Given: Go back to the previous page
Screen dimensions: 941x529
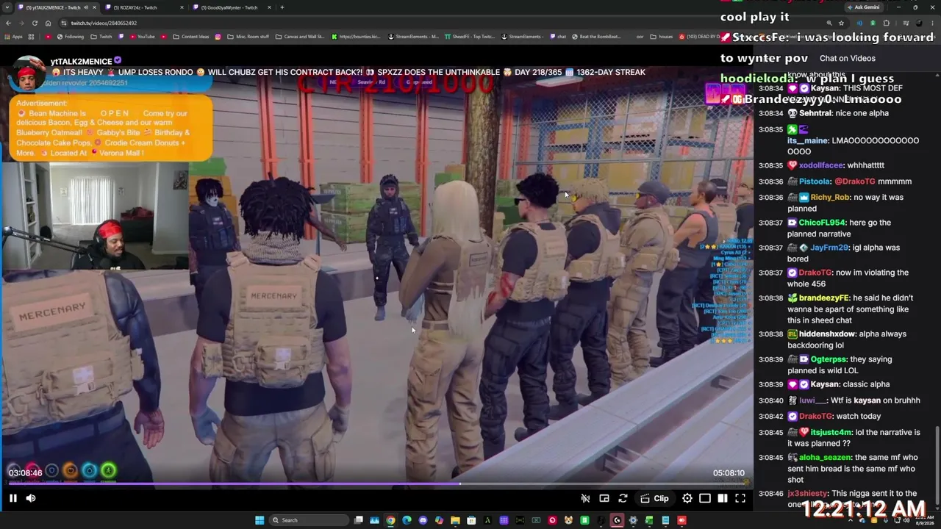Looking at the screenshot, I should [9, 23].
